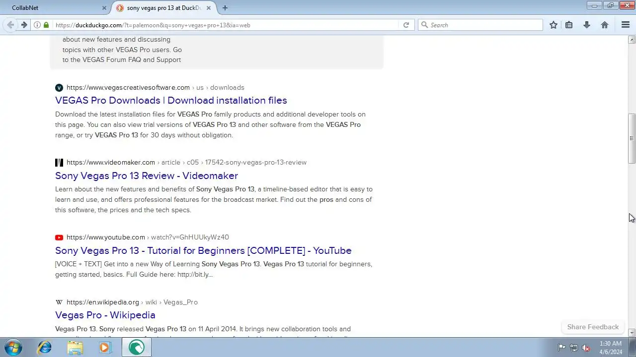Click the youtube.com watch URL breadcrumb
This screenshot has height=357, width=636.
(x=148, y=237)
